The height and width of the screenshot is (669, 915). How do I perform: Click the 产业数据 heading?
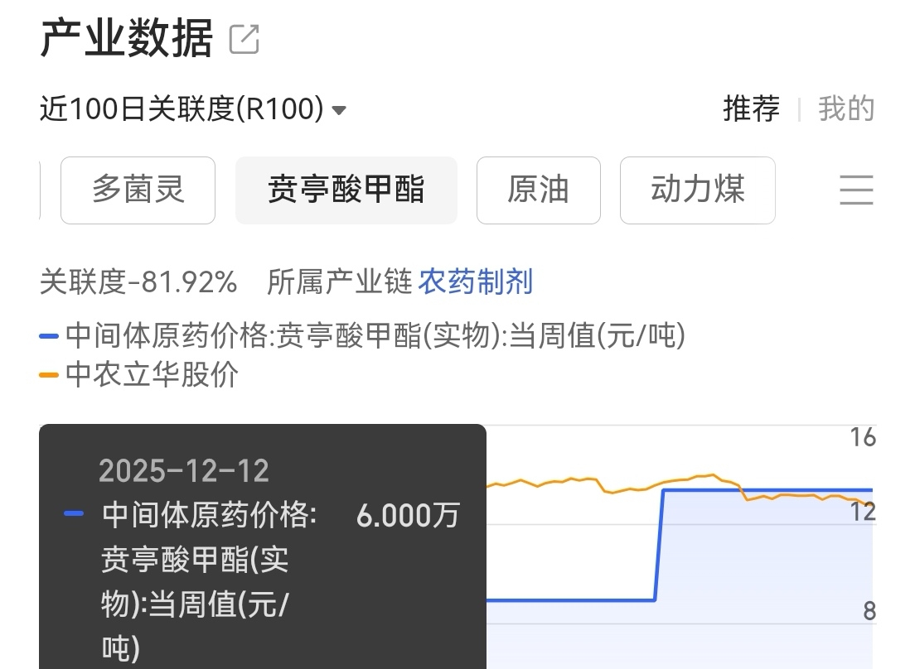click(127, 38)
